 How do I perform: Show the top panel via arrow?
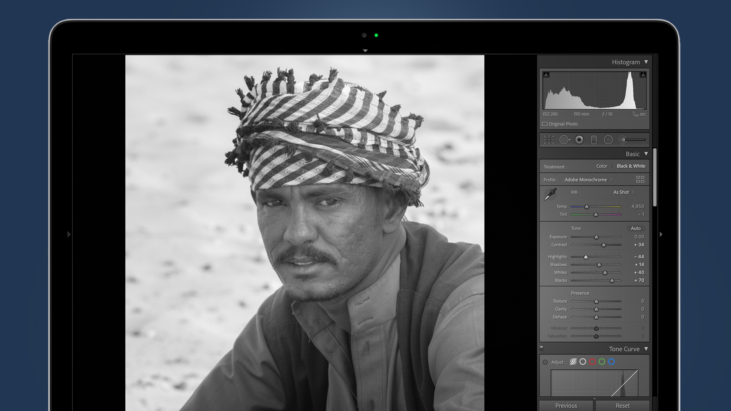coord(365,51)
